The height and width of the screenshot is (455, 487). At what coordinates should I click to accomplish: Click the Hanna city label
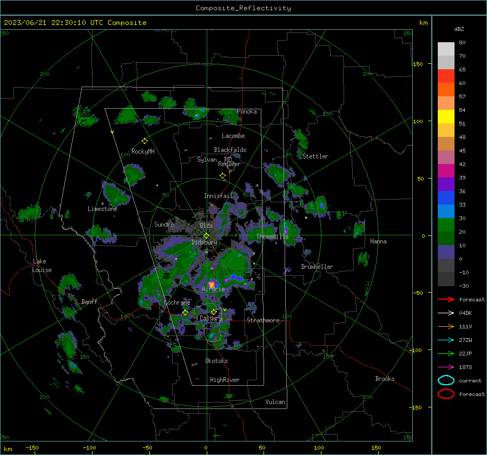click(x=378, y=241)
